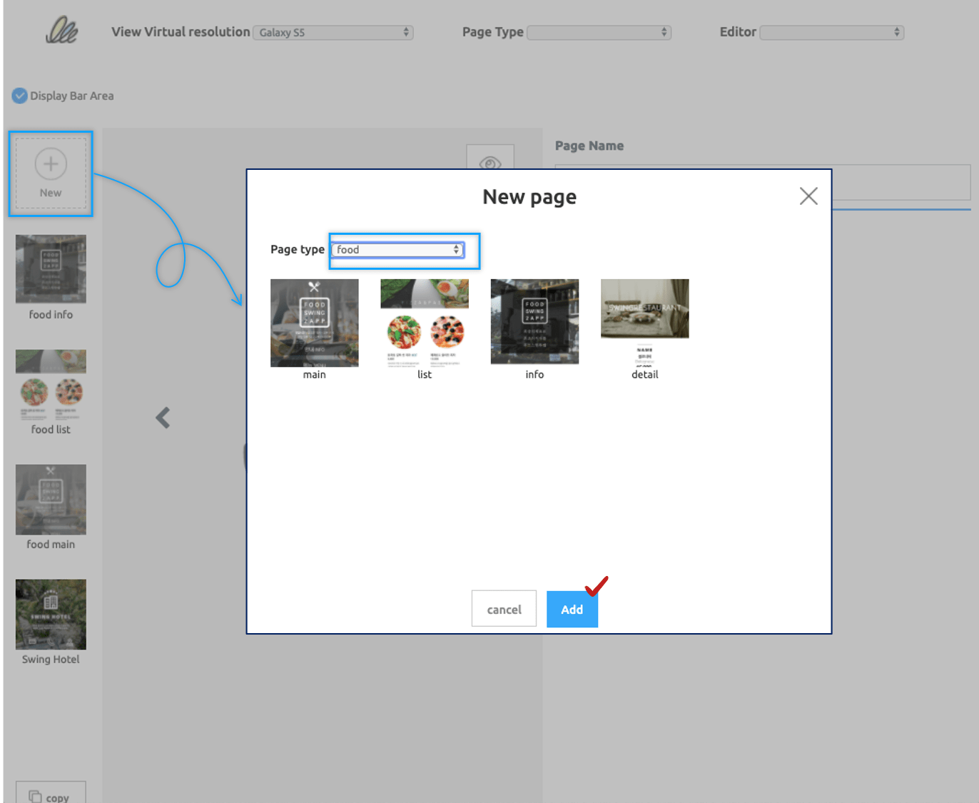979x803 pixels.
Task: Open the top Page Type dropdown
Action: tap(599, 33)
